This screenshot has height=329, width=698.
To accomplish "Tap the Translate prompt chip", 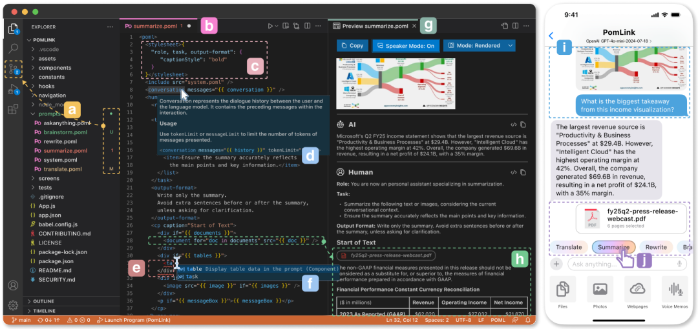I will pyautogui.click(x=569, y=247).
